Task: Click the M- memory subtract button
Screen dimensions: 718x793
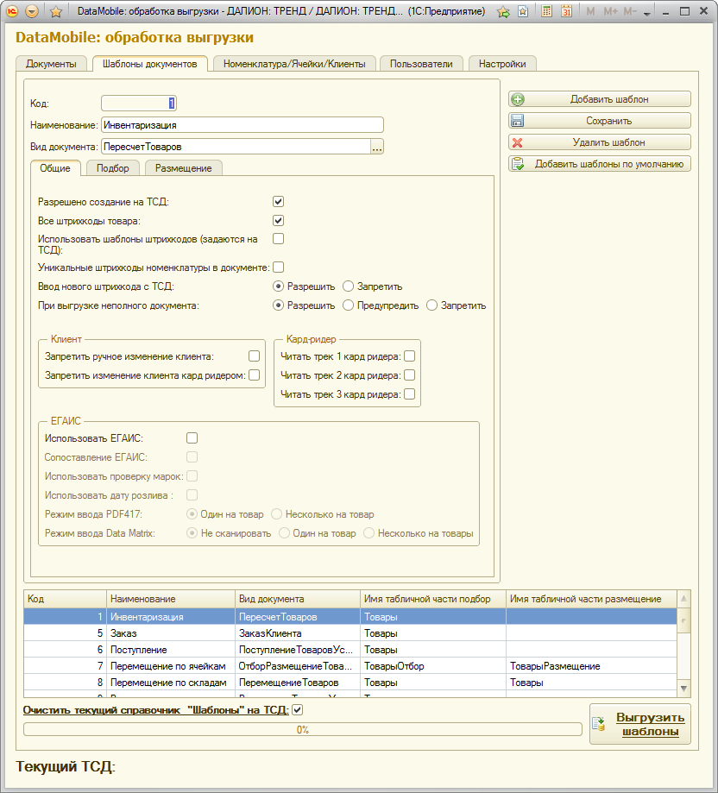Action: click(x=629, y=11)
